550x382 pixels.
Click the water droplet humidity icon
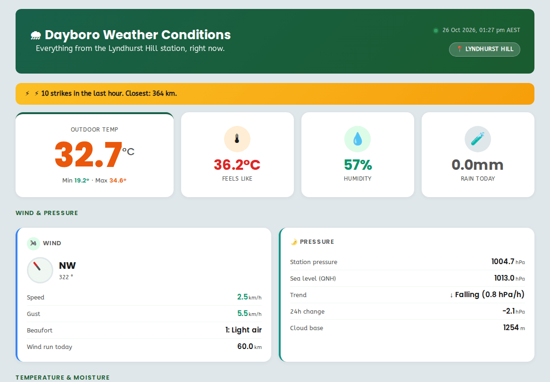358,139
